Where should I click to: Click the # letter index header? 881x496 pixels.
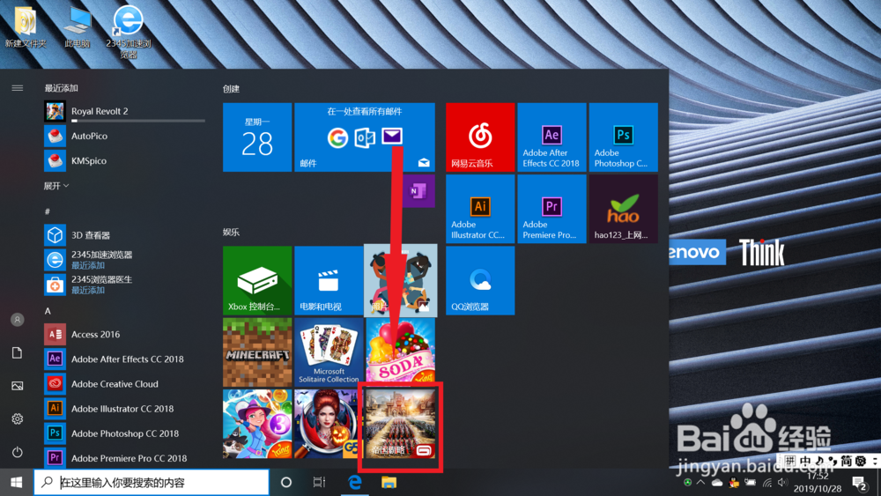(x=48, y=211)
